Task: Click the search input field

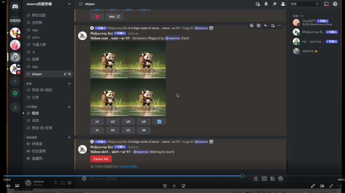Action: point(304,4)
